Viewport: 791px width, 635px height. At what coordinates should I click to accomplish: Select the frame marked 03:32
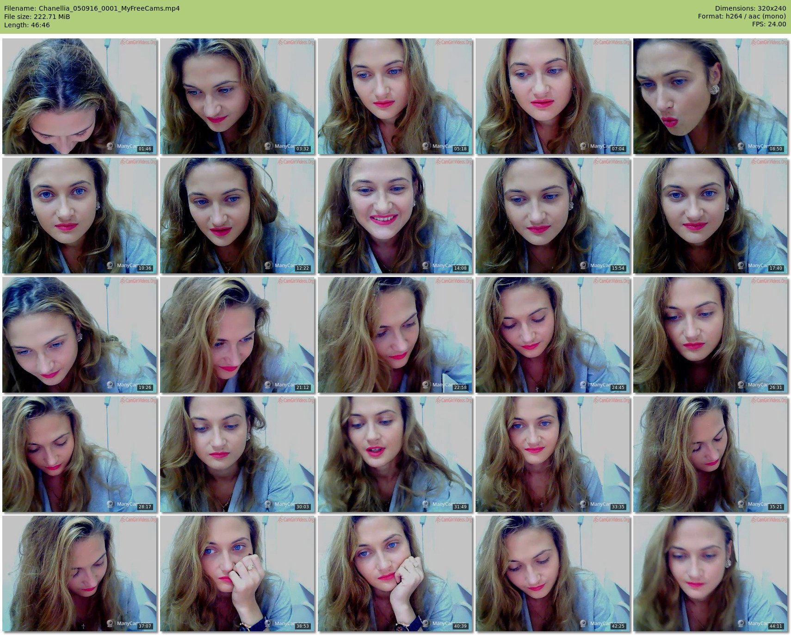(x=237, y=96)
